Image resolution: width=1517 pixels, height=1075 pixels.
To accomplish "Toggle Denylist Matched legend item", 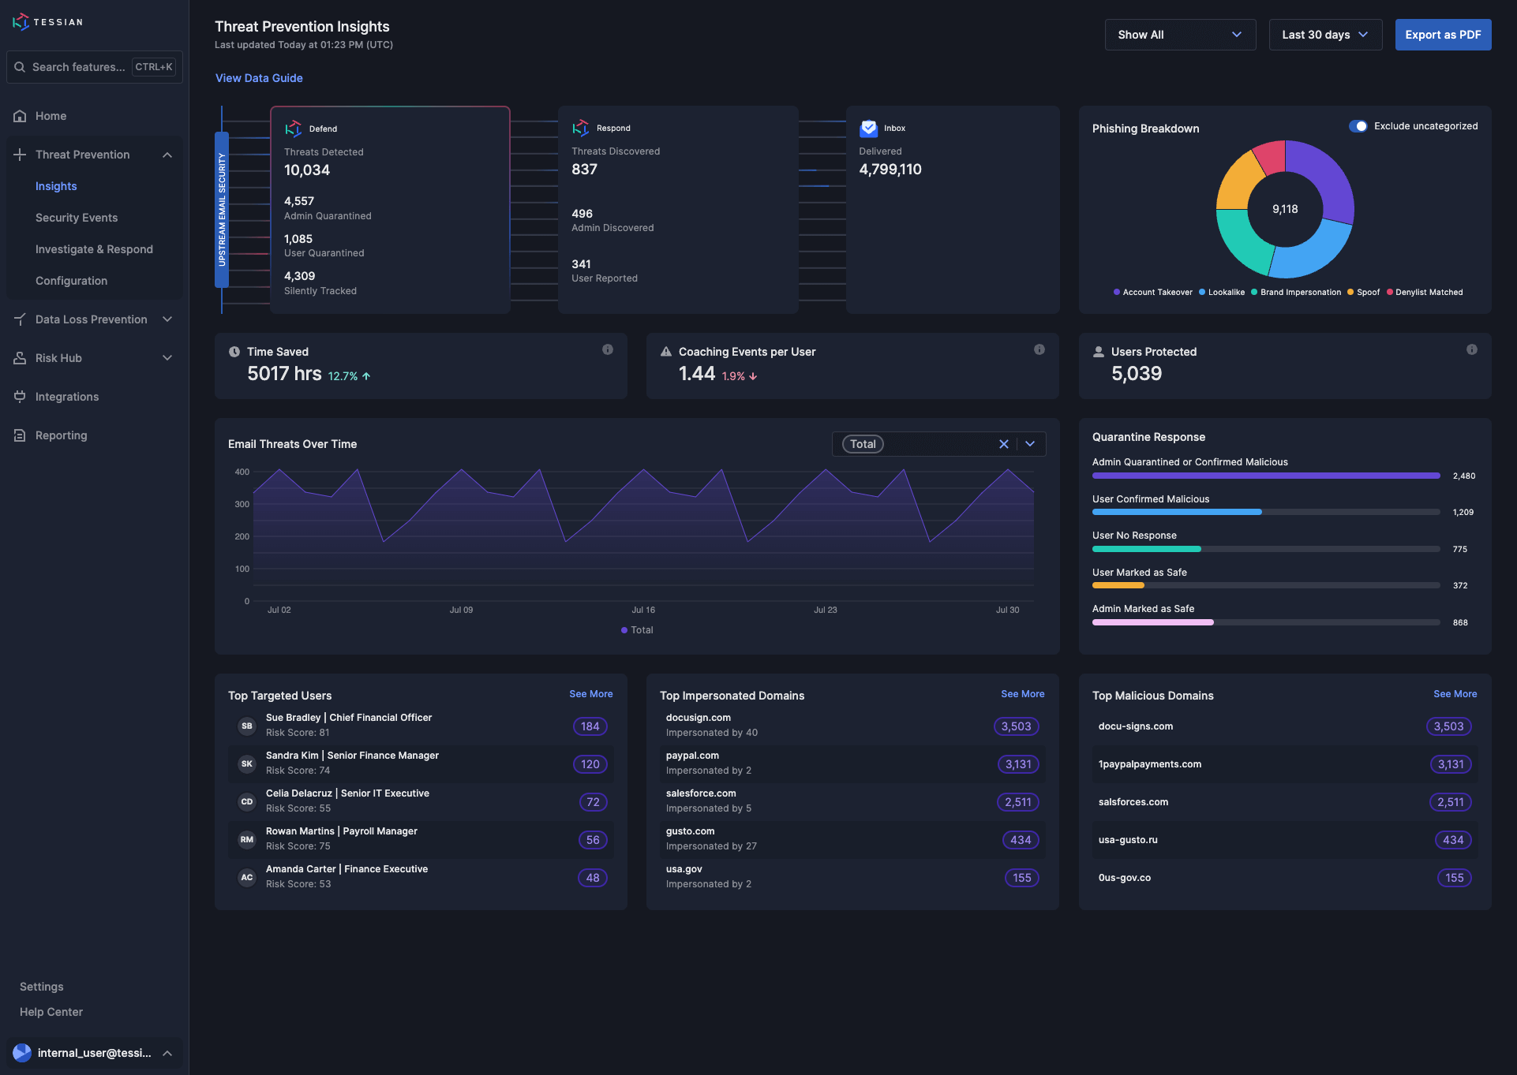I will point(1425,292).
